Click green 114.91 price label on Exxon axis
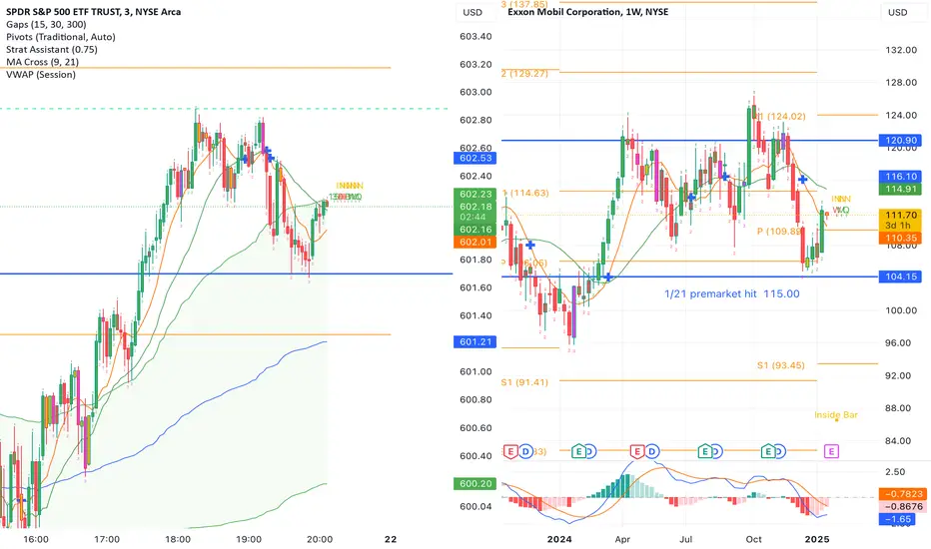Image resolution: width=931 pixels, height=549 pixels. point(901,189)
